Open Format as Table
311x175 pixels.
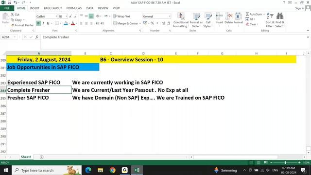click(x=196, y=20)
